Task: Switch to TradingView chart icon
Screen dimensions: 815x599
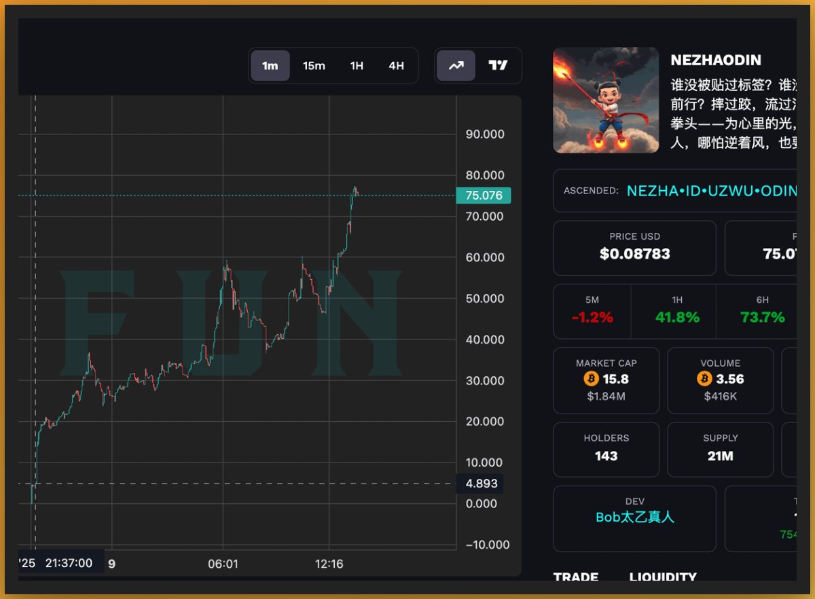Action: (499, 66)
